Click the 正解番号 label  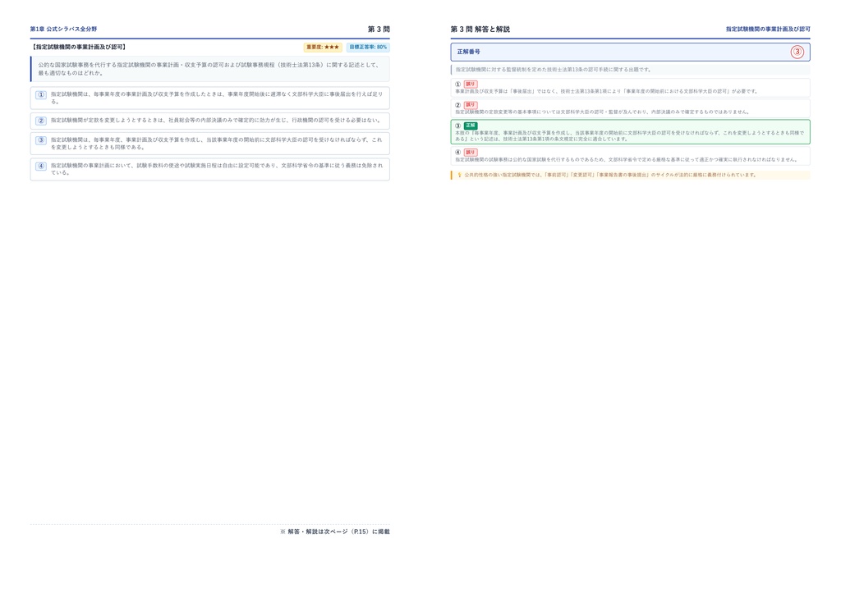tap(468, 52)
